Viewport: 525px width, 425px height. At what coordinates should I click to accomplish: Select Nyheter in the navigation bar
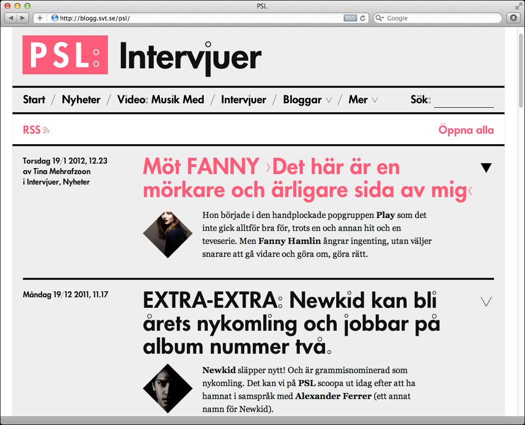point(81,100)
